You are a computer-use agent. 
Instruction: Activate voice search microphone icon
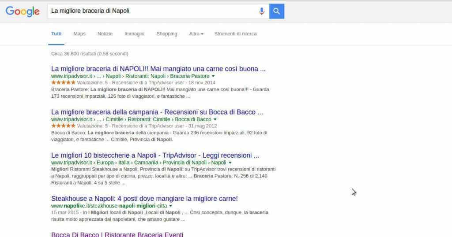click(261, 11)
